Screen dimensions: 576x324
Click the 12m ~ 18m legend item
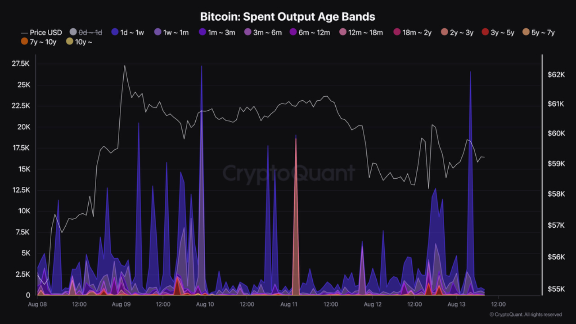pyautogui.click(x=361, y=32)
